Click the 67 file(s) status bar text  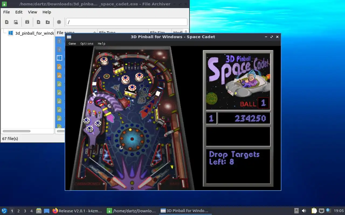pyautogui.click(x=10, y=139)
